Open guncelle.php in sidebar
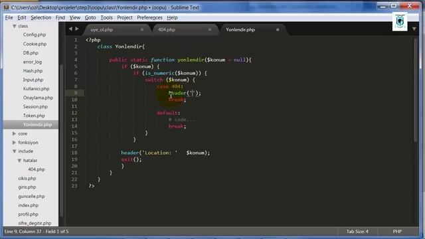The image size is (425, 239). click(31, 197)
